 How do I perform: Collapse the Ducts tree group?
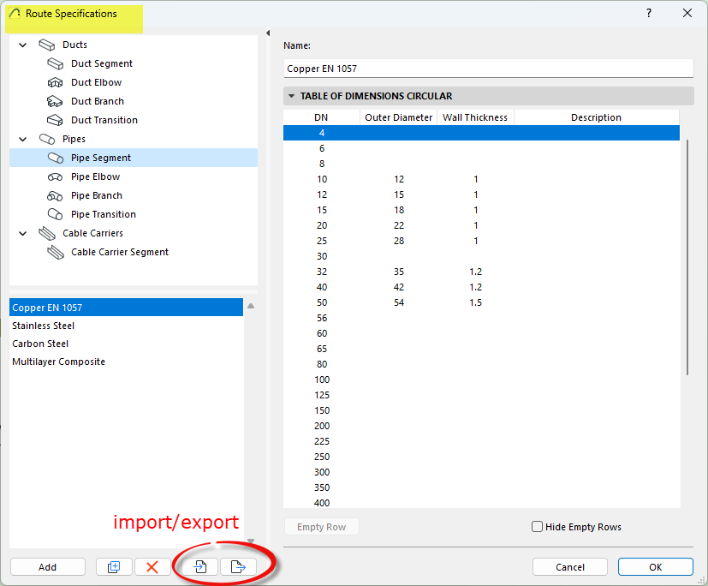click(22, 45)
